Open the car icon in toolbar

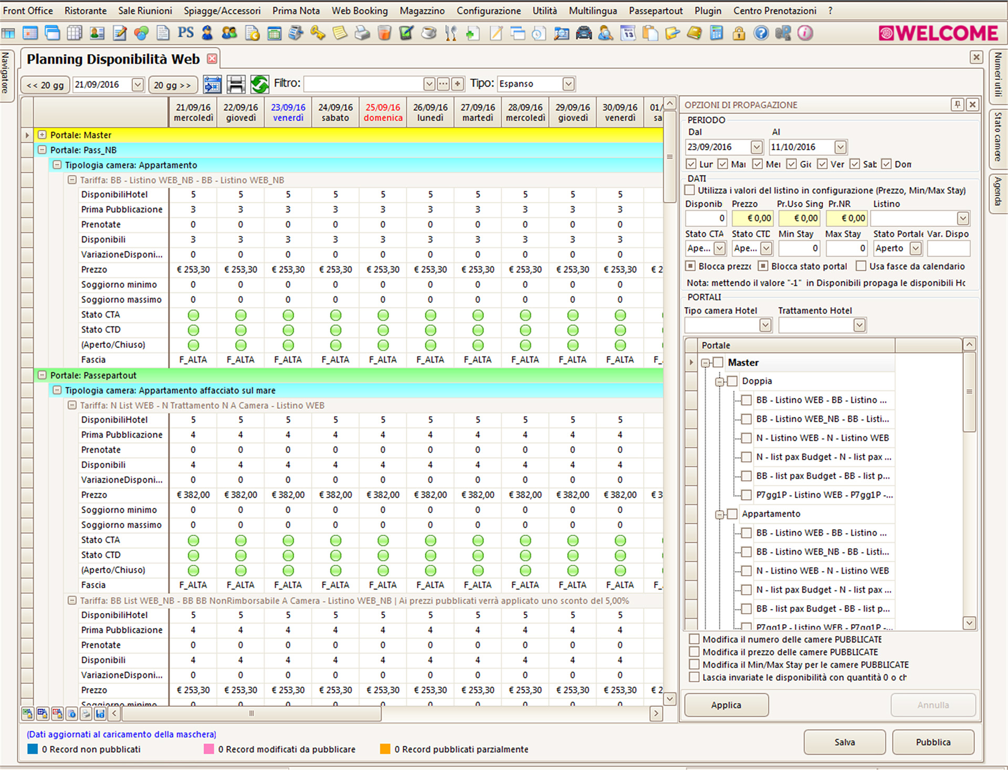pos(583,33)
